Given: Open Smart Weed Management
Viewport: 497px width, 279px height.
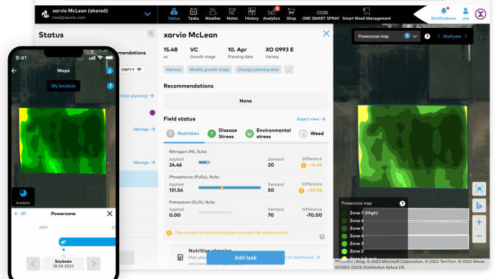Looking at the screenshot, I should click(x=367, y=14).
